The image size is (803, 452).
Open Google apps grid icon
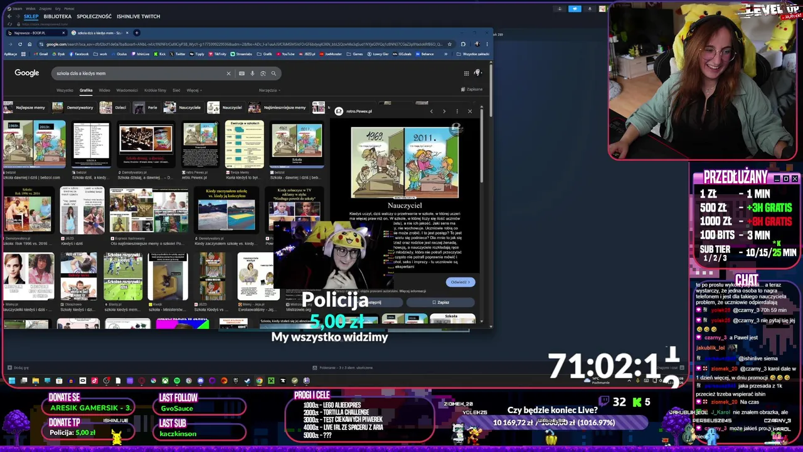[466, 73]
